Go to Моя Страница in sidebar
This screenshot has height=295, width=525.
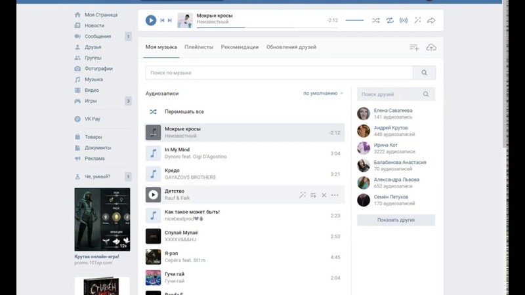[101, 14]
